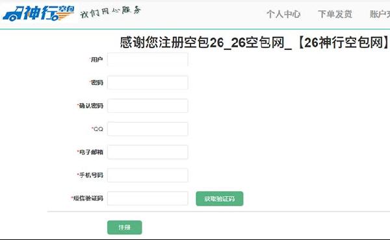The image size is (390, 240).
Task: Open the 下单发货 menu item
Action: pos(335,14)
